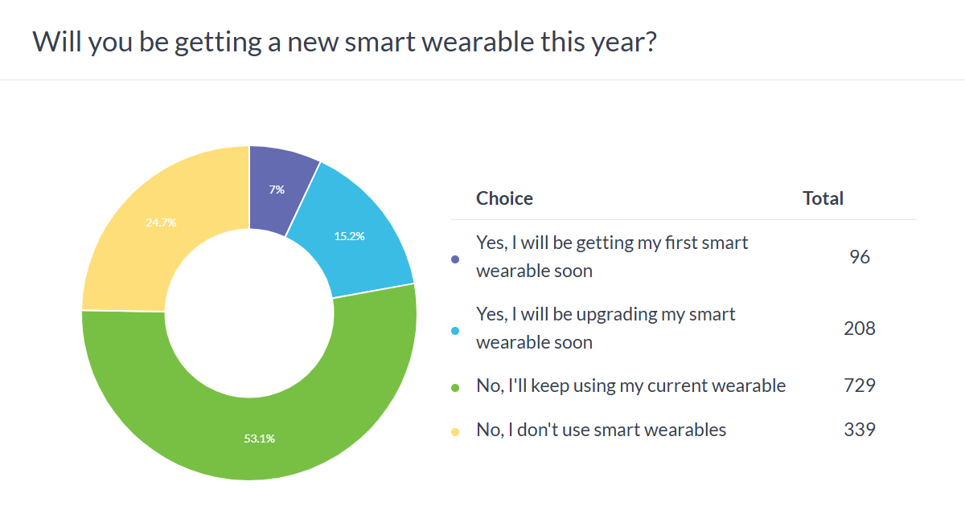
Task: Click the Choice column header
Action: point(504,198)
